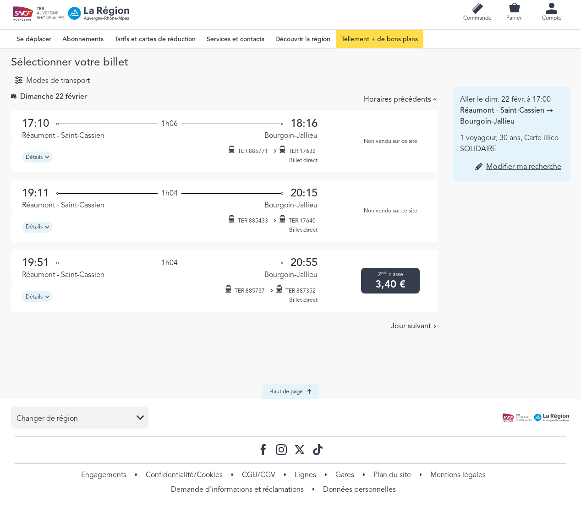The image size is (581, 511).
Task: Open the TikTok social icon
Action: point(318,450)
